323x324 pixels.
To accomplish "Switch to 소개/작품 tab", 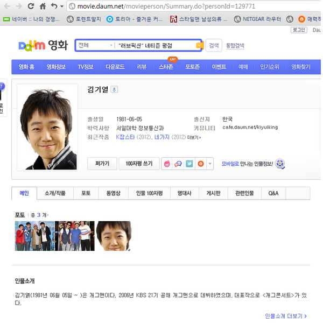I will tap(55, 193).
